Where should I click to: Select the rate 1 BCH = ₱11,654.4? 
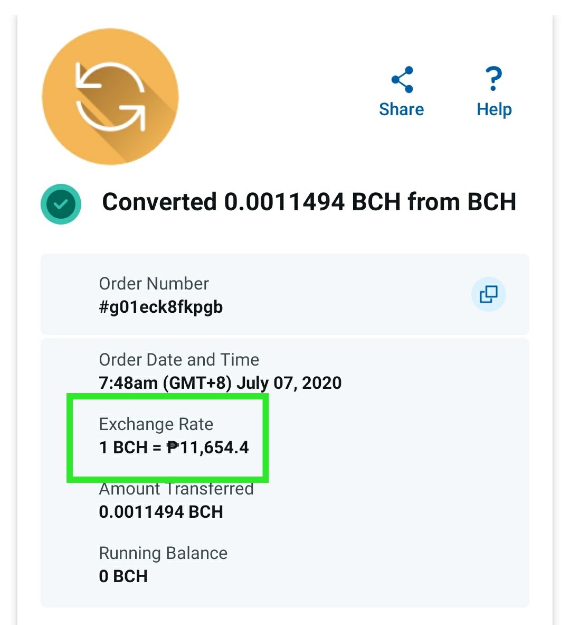tap(174, 447)
